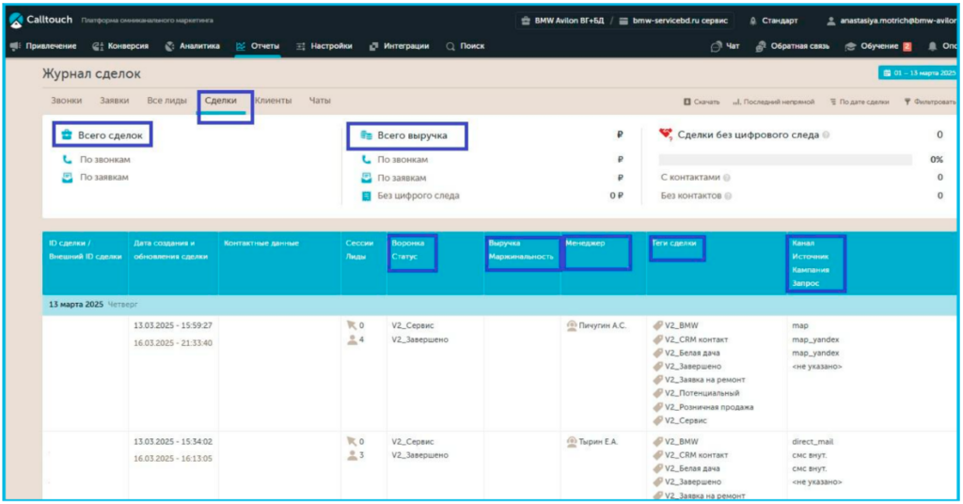Screen dimensions: 963x504
Task: Click the briefcase icon by Всего сделок
Action: pyautogui.click(x=66, y=135)
